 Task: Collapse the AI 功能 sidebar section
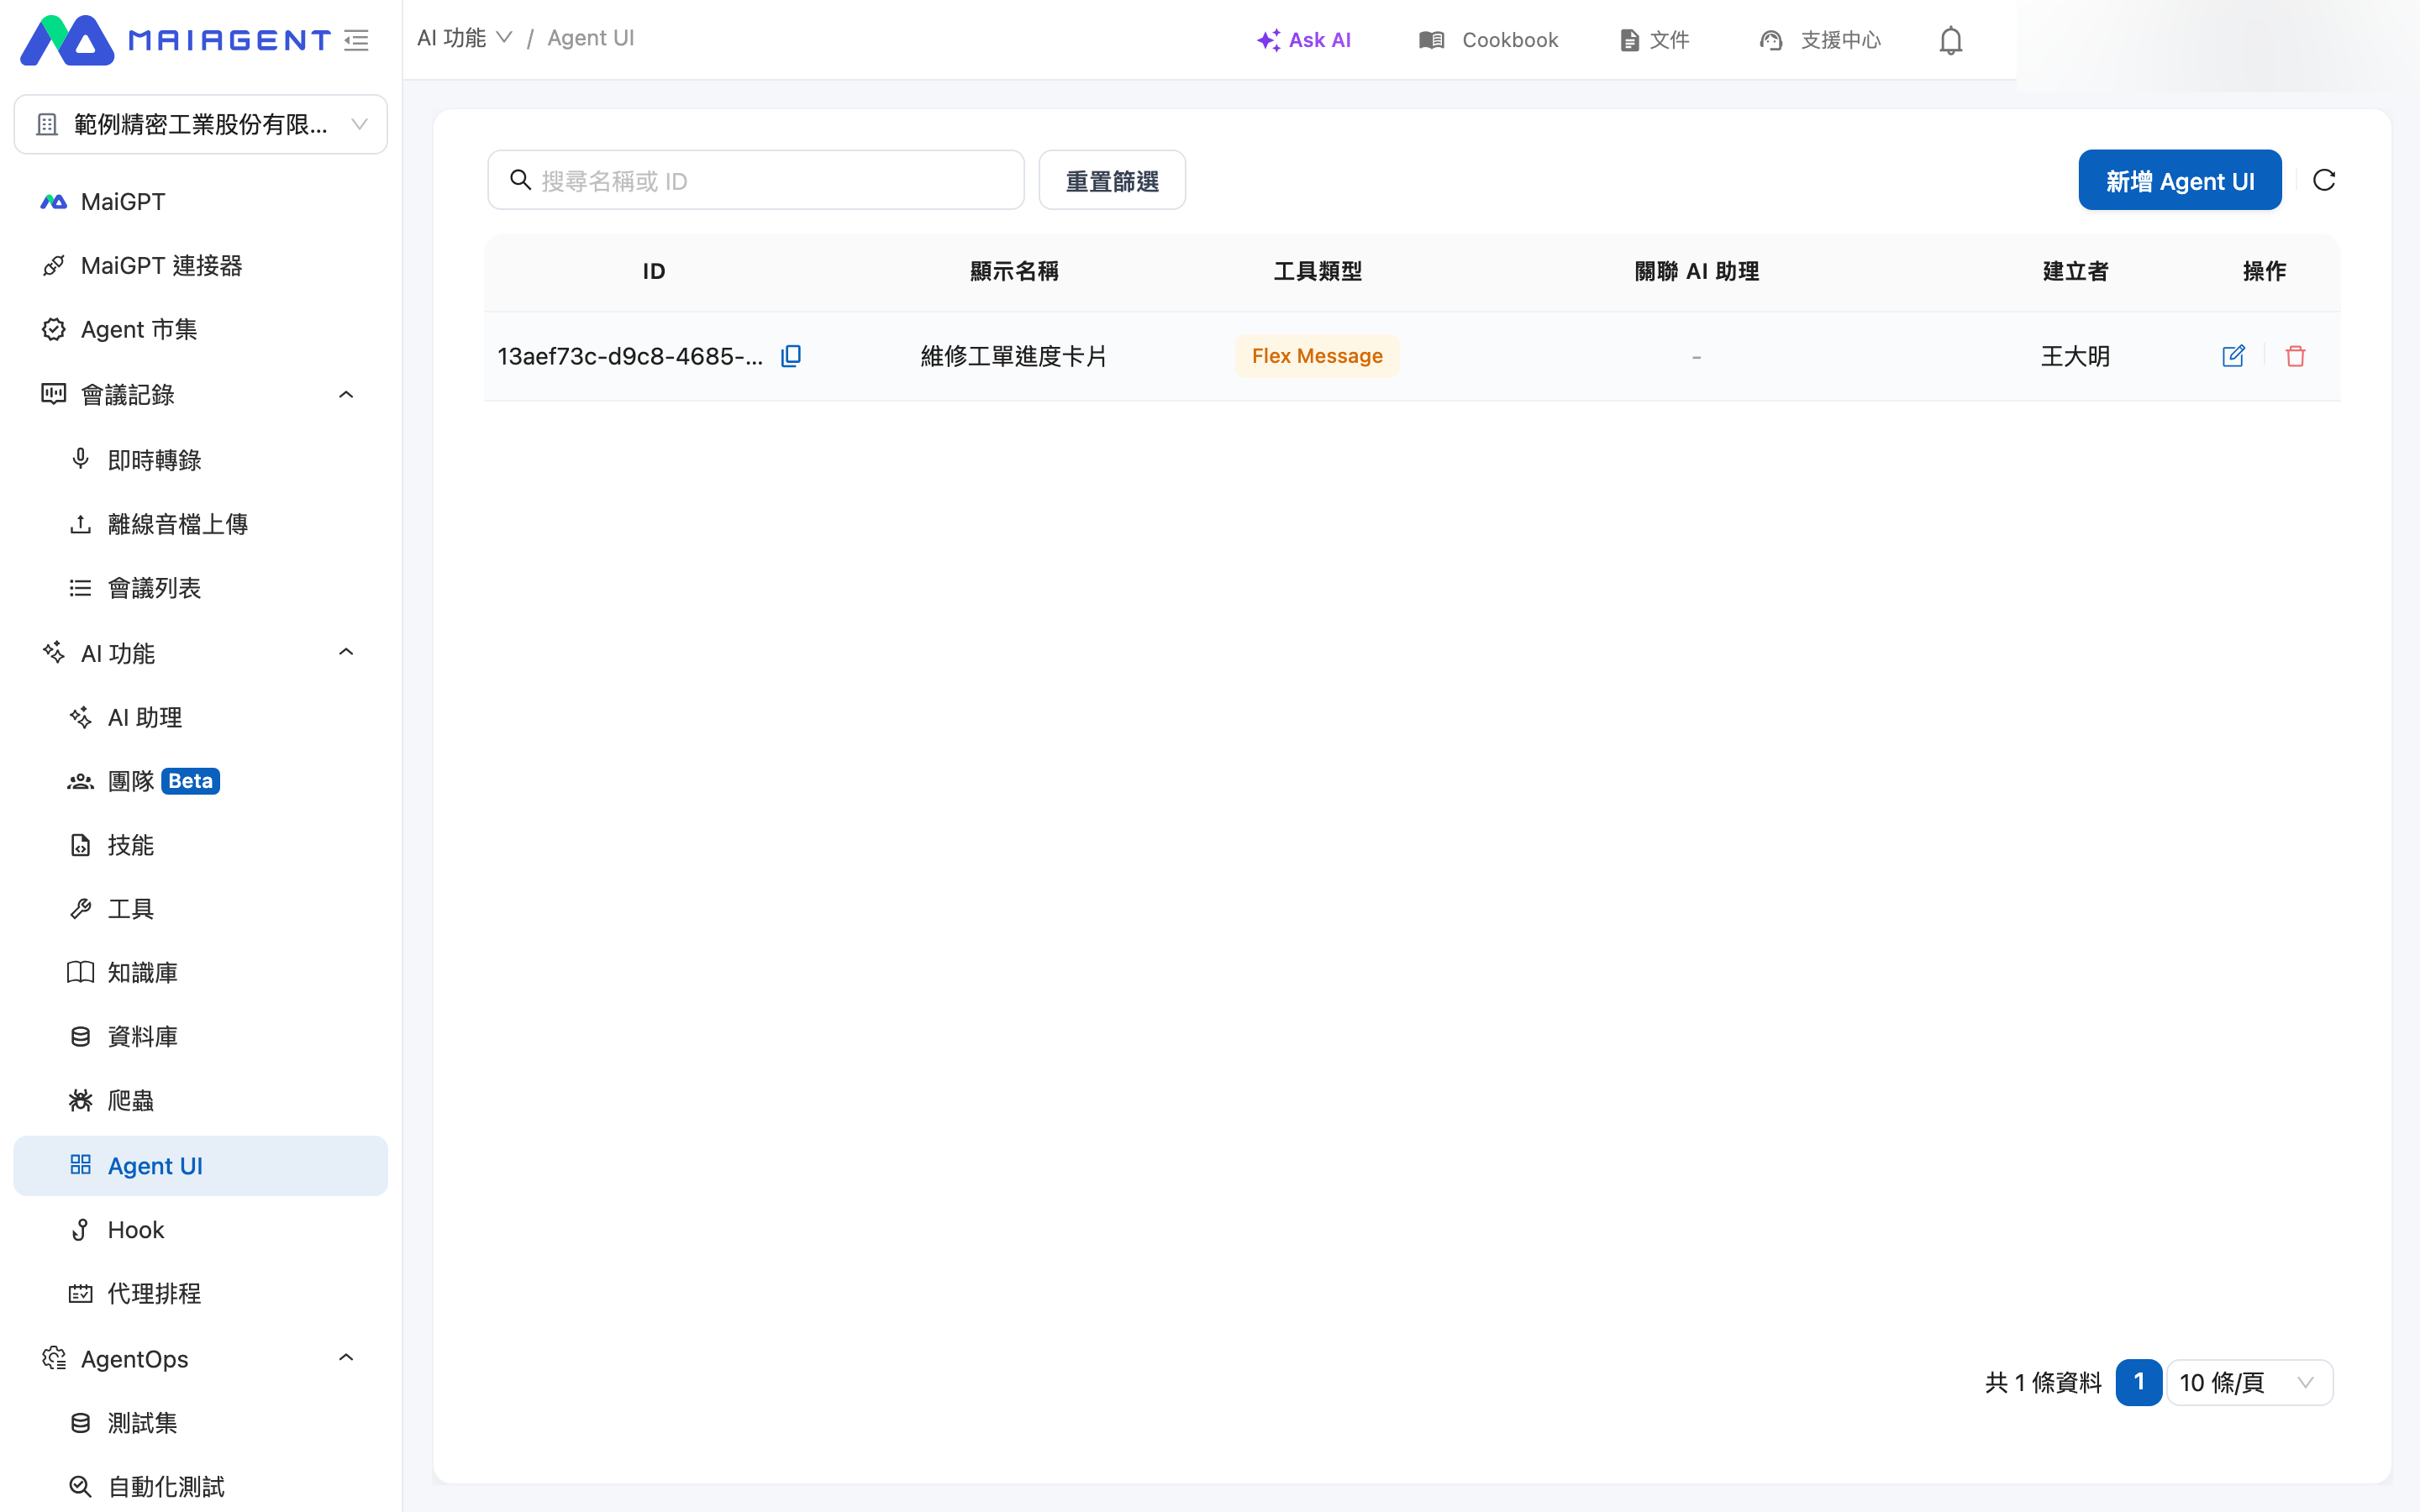pyautogui.click(x=346, y=653)
